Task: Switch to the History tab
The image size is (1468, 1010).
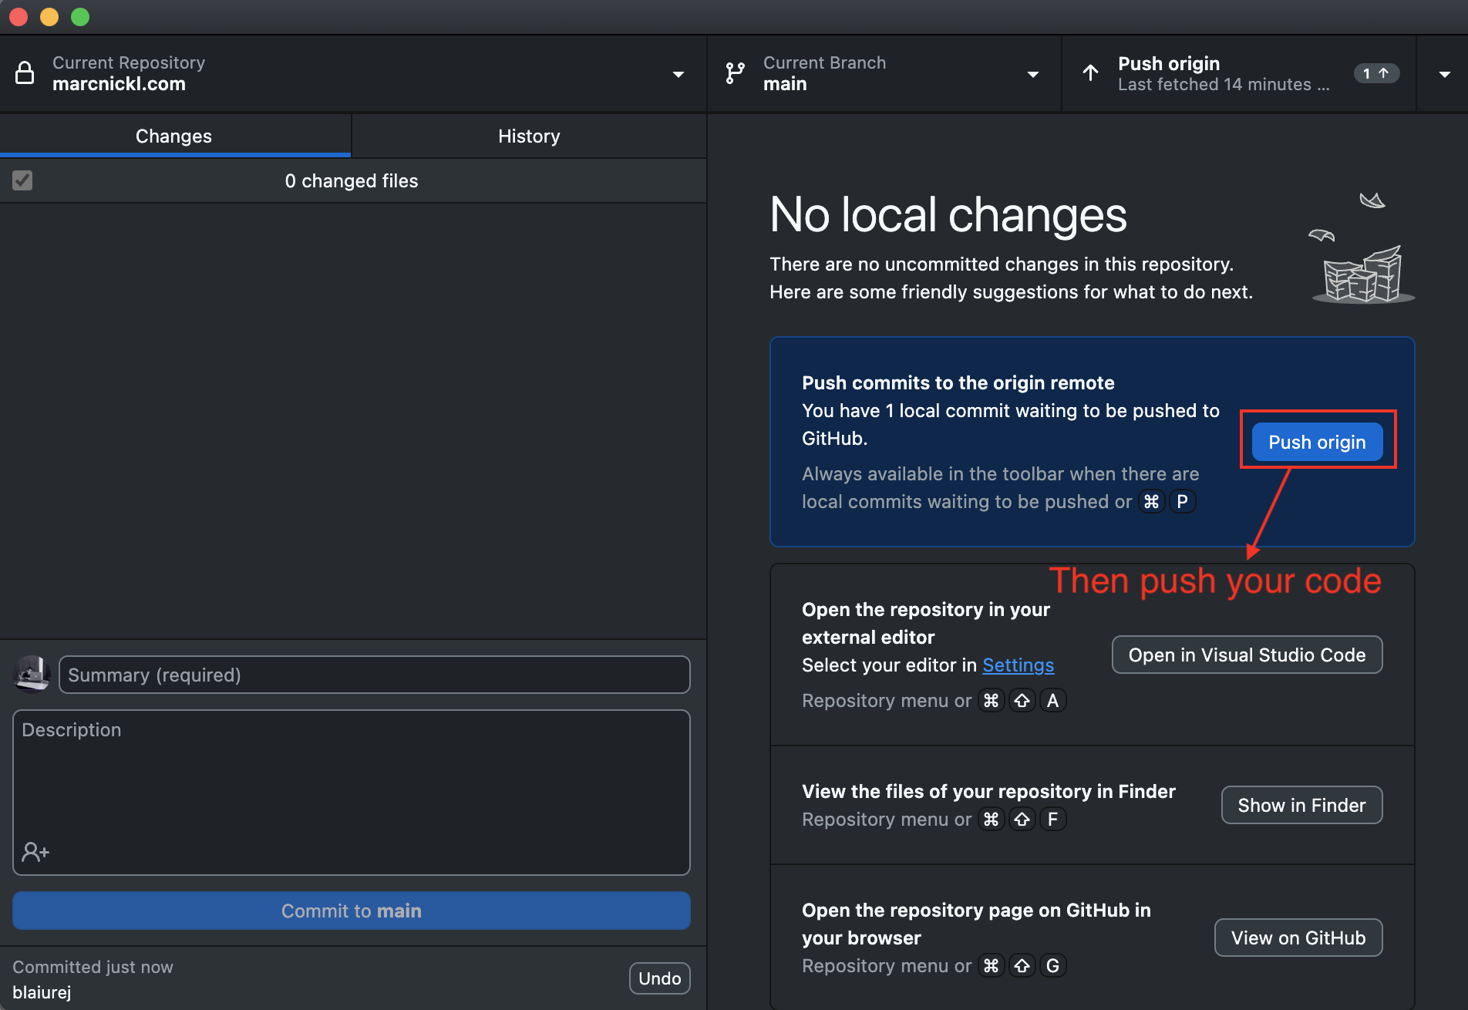Action: (529, 136)
